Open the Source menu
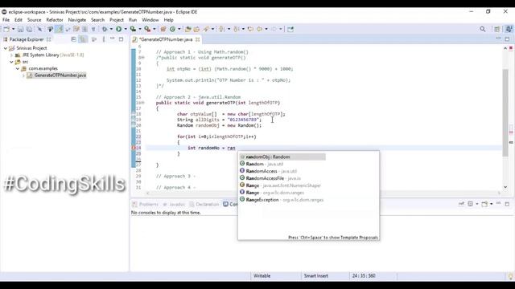This screenshot has height=289, width=515. click(x=34, y=20)
